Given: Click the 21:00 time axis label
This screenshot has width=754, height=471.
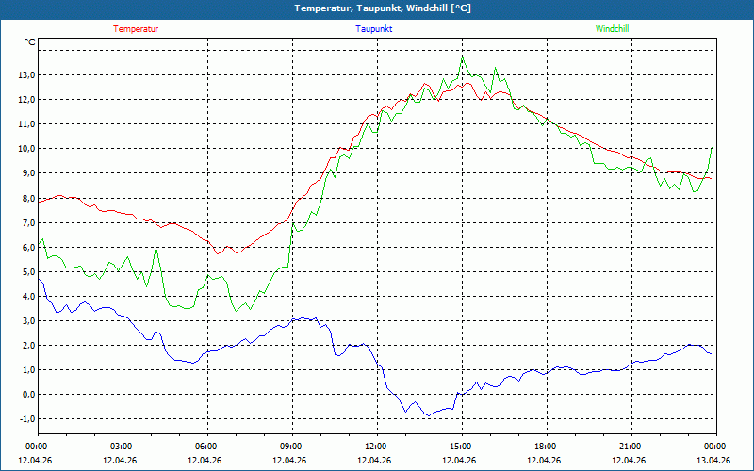Looking at the screenshot, I should 629,447.
